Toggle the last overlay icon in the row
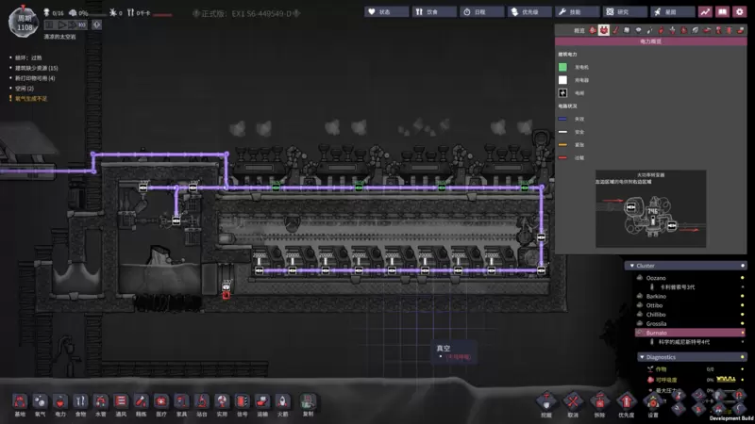 point(741,30)
